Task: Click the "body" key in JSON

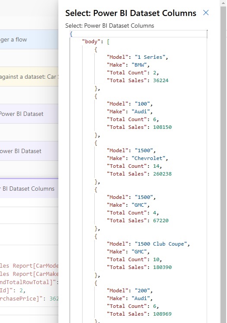Action: pyautogui.click(x=91, y=42)
